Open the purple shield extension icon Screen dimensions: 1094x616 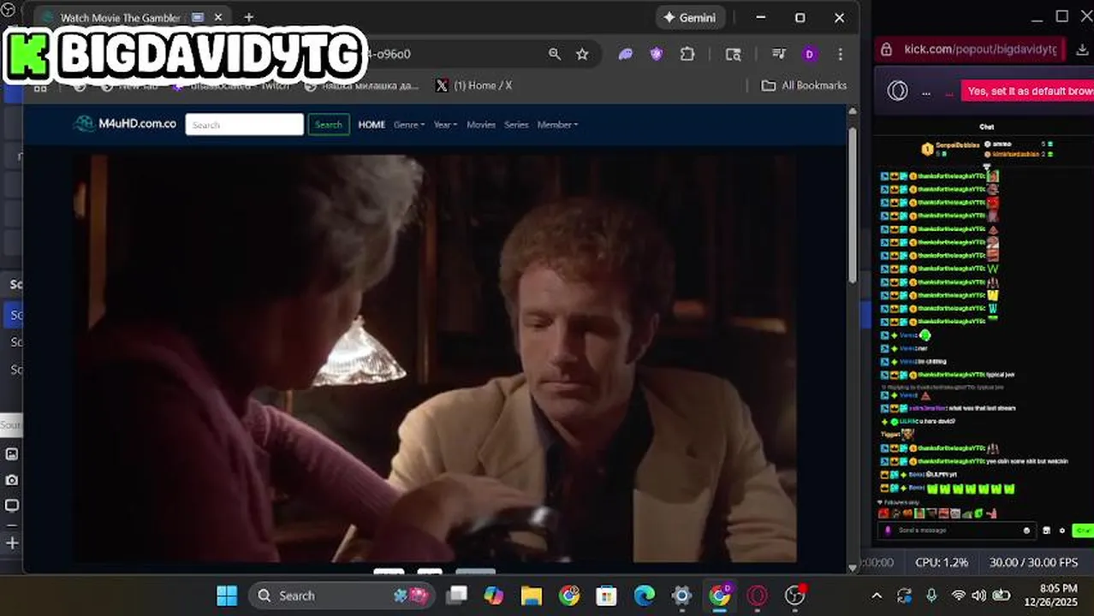[657, 54]
